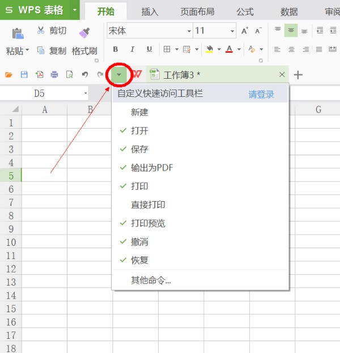Open the font size 11 dropdown
This screenshot has width=340, height=353.
click(x=232, y=31)
